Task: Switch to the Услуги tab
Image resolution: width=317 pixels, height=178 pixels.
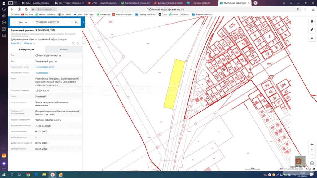Action: click(x=64, y=50)
